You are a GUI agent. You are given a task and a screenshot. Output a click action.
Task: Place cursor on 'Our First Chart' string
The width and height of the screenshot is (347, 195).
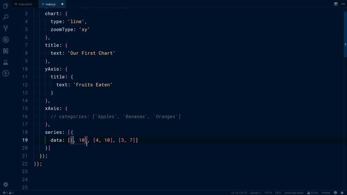[92, 53]
